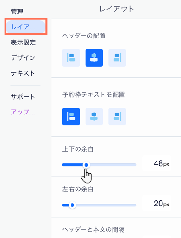Switch to the レイアウト tab
Screen dimensions: 181x238
26,27
